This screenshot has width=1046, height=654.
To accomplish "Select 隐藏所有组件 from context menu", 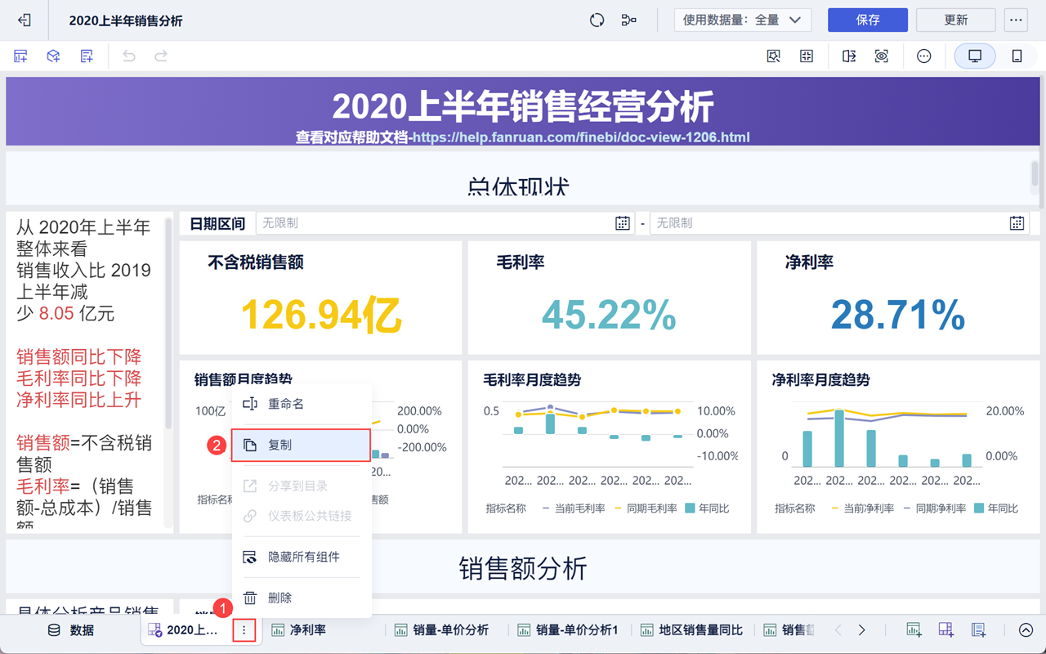I will tap(302, 558).
